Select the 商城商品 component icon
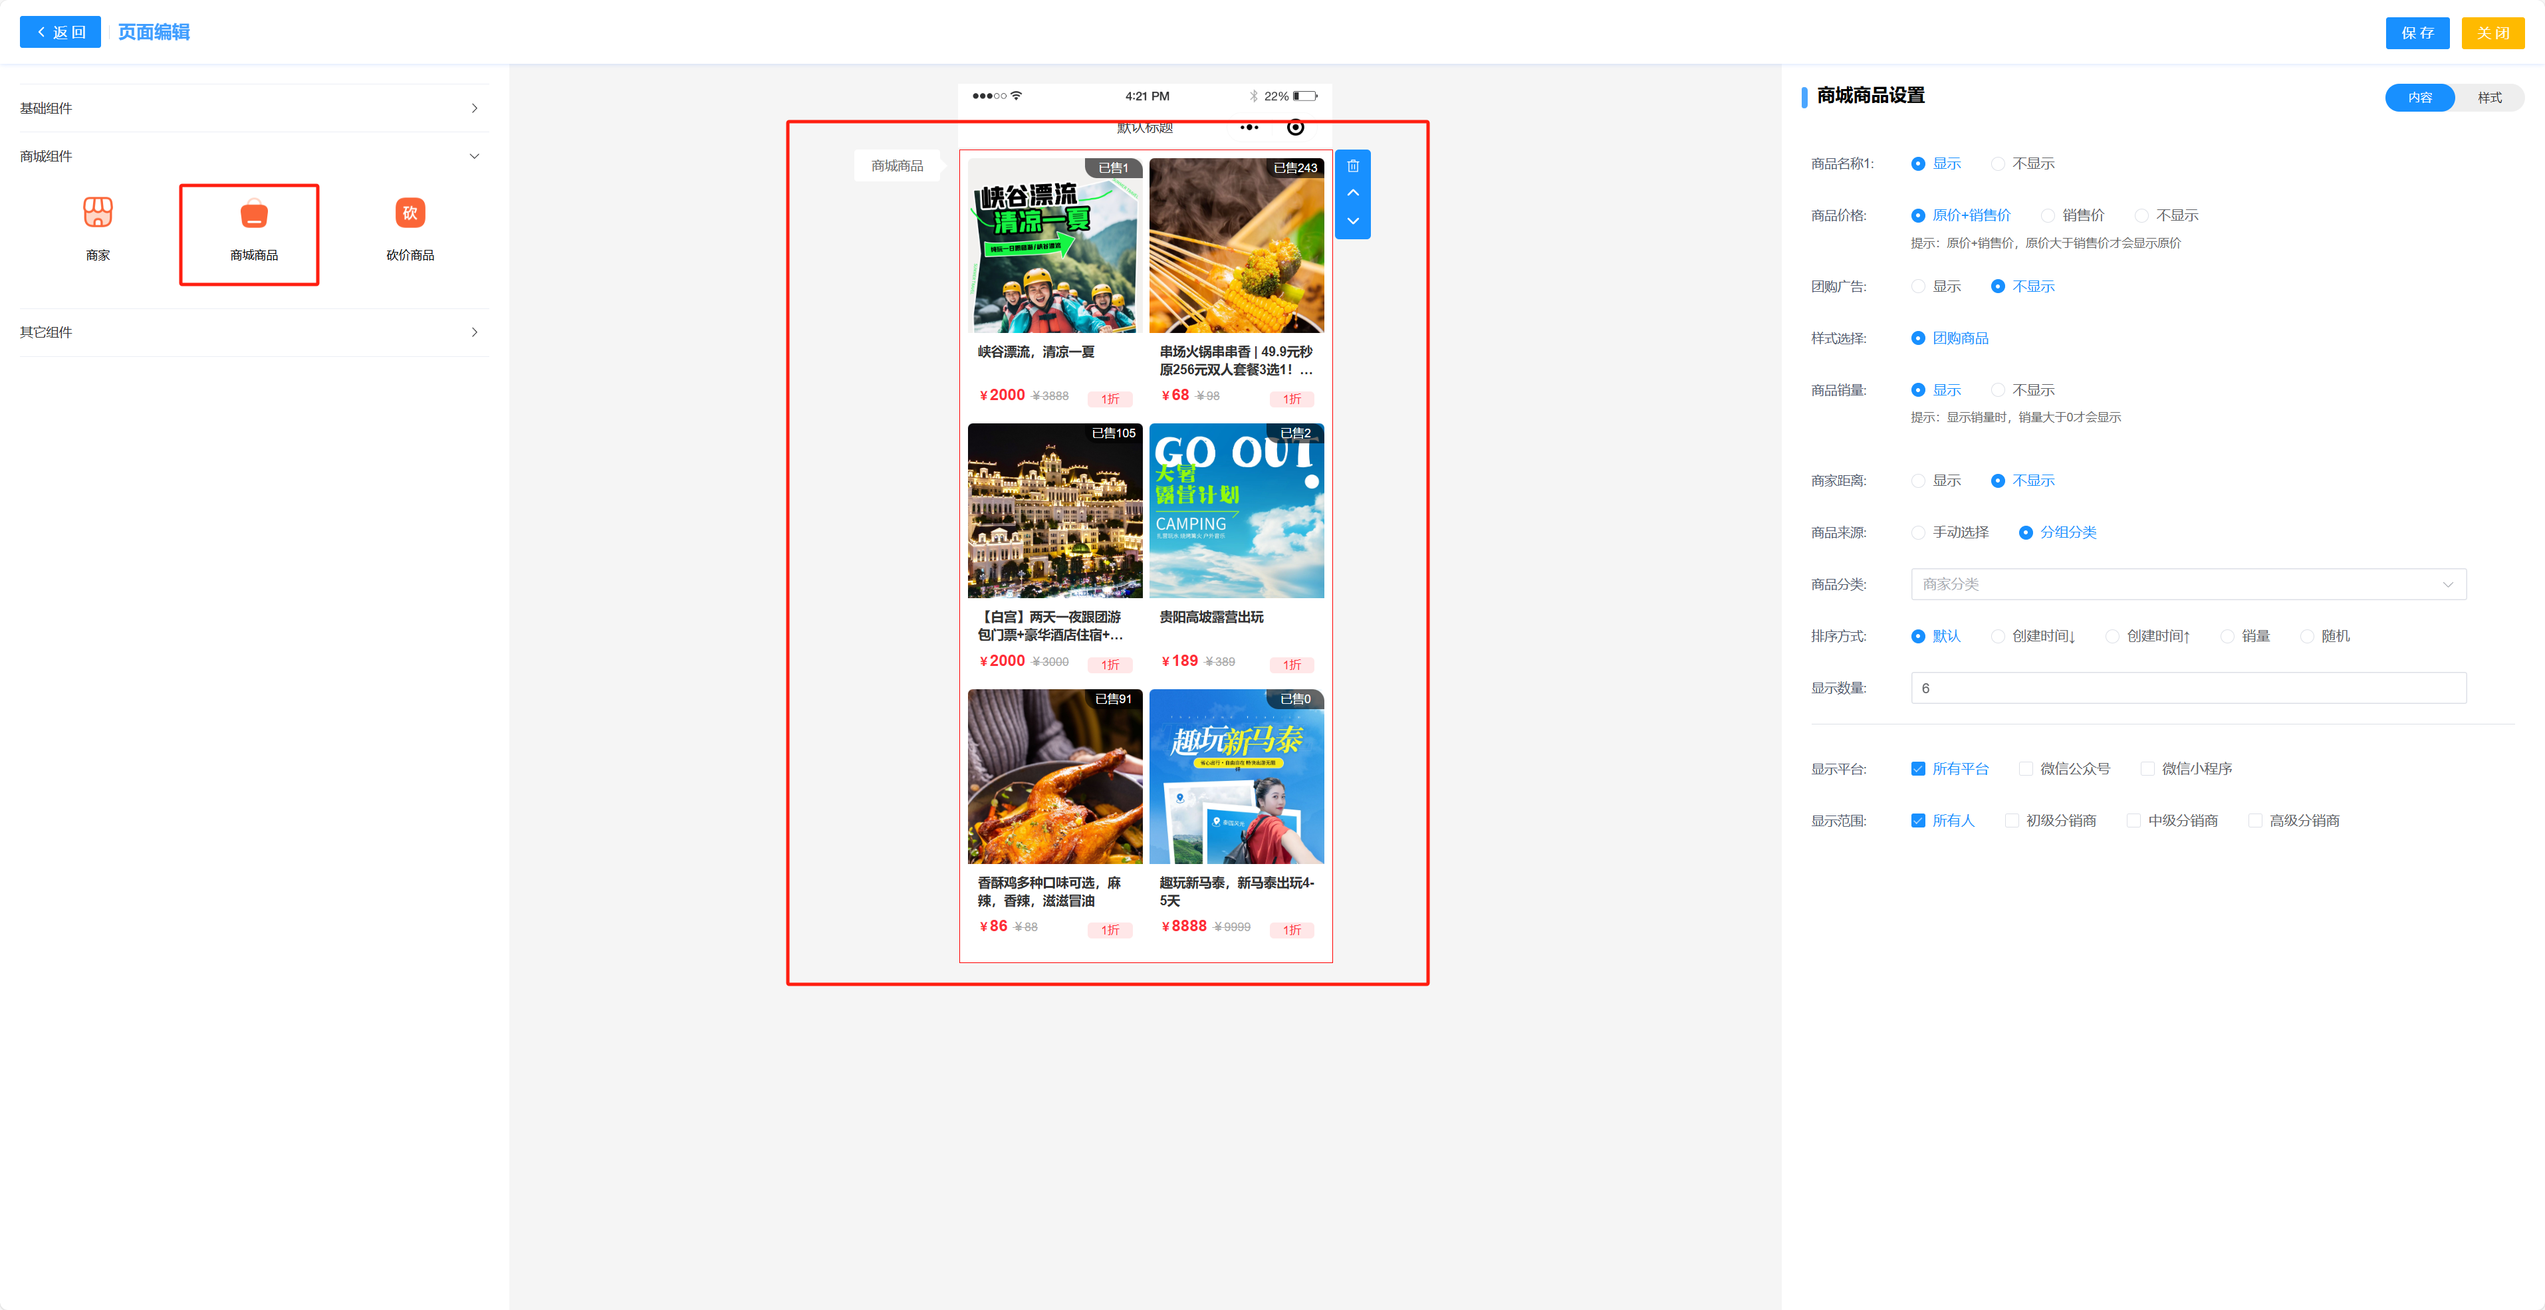 coord(254,213)
